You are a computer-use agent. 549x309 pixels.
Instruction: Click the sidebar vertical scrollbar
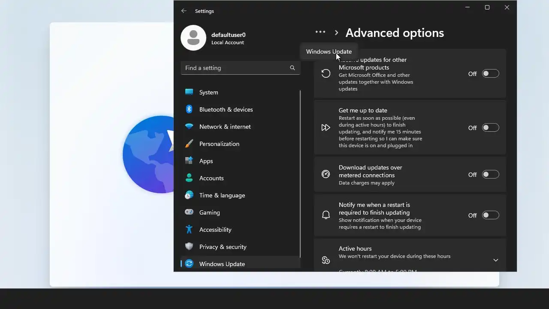coord(300,174)
